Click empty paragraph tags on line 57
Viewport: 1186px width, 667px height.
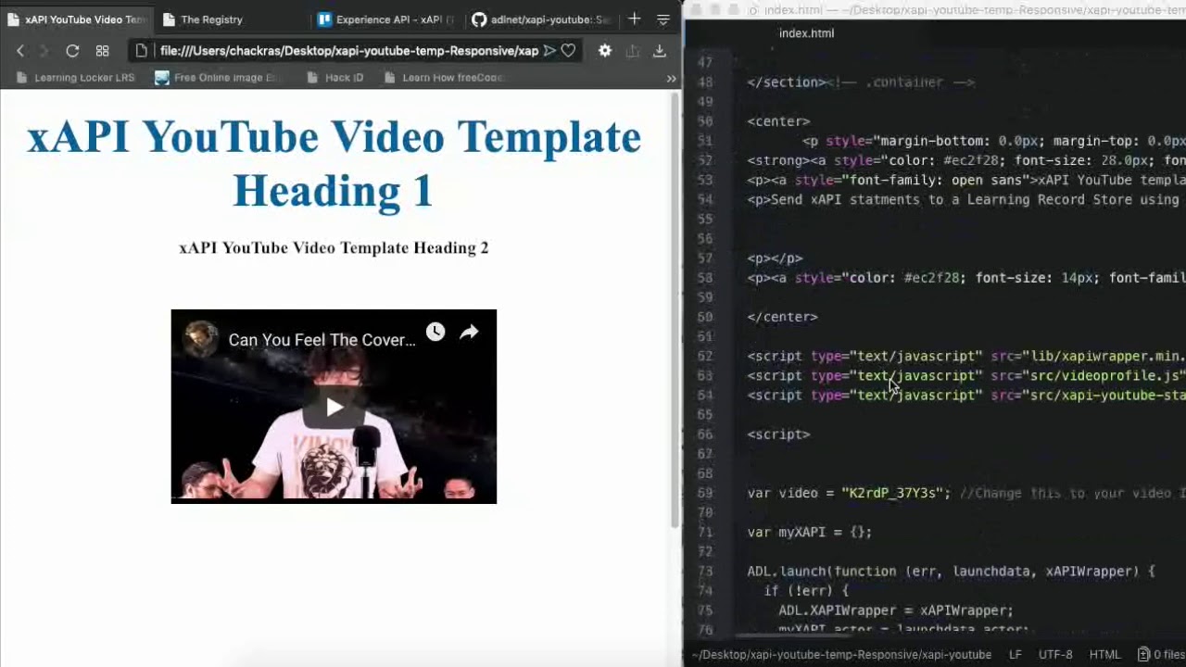tap(775, 258)
